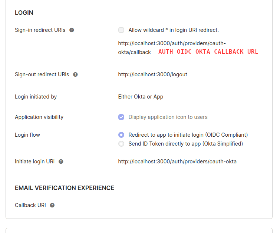Click the red AUTH_OIDC_OKTA_CALLBACK_URL annotation
The width and height of the screenshot is (277, 233).
208,52
